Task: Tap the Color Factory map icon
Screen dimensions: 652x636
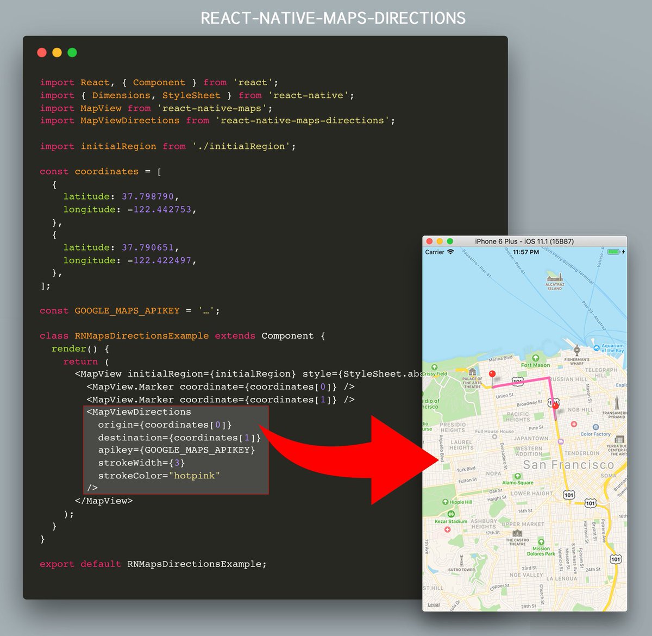Action: coord(595,427)
